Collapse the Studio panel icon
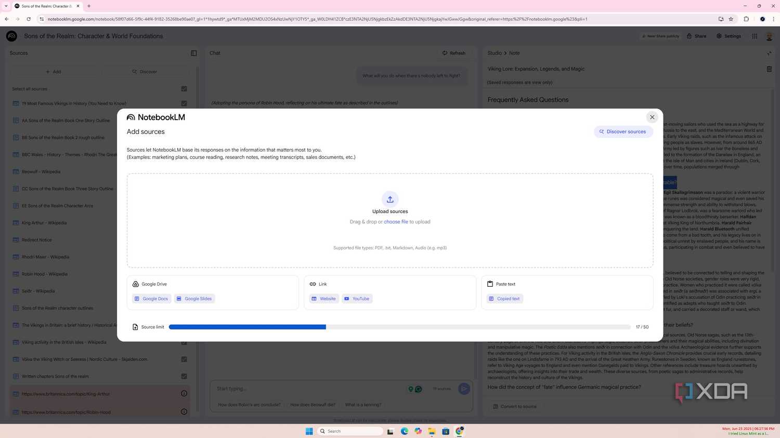Screen dimensions: 780x438 tap(769, 53)
